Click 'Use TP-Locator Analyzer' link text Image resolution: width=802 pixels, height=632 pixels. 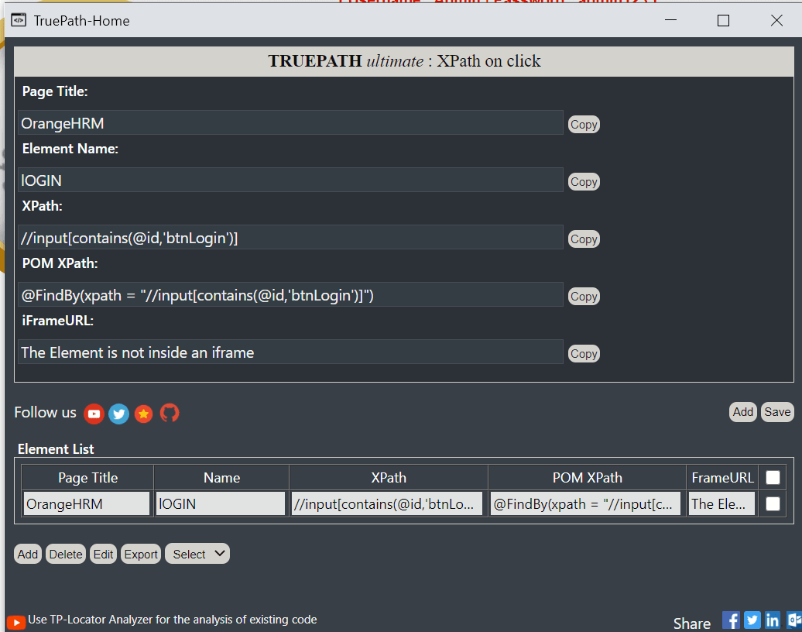[173, 619]
